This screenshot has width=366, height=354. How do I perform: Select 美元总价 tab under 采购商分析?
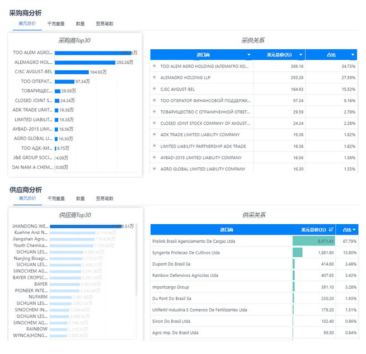pyautogui.click(x=27, y=23)
